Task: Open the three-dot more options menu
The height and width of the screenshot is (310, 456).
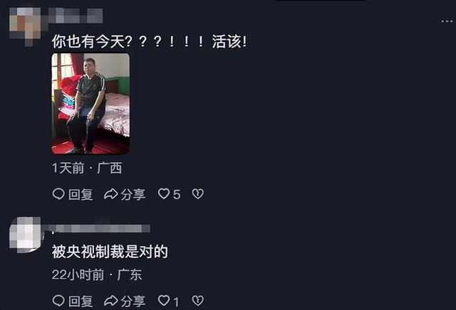Action: (x=447, y=21)
